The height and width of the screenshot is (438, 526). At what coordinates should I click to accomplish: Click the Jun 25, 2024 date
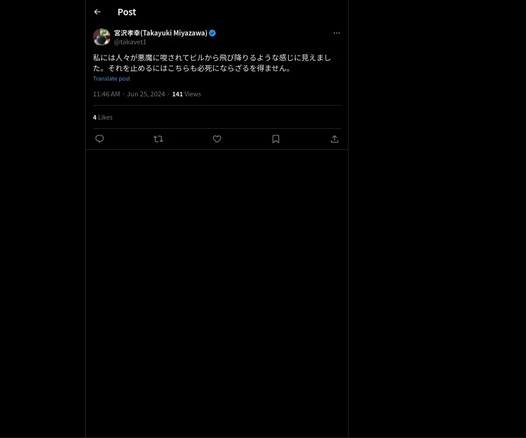tap(146, 94)
